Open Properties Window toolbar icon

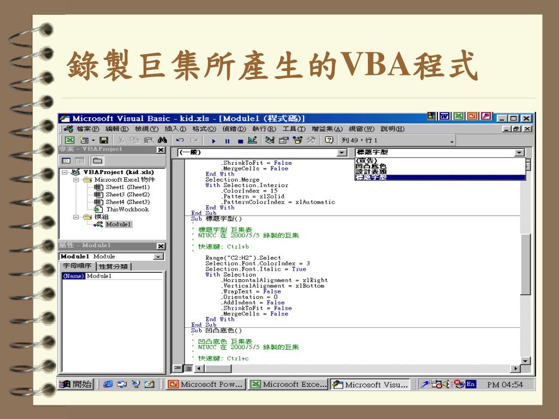(283, 140)
